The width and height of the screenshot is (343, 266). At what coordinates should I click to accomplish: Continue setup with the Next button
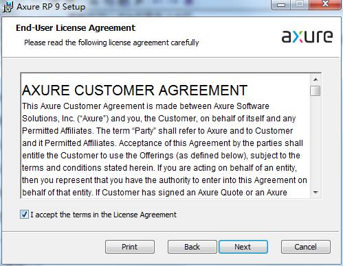tap(243, 247)
